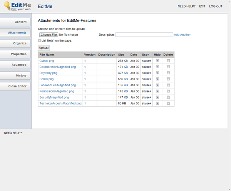Check Delete for CollaborationMagnified.png
The width and height of the screenshot is (231, 191).
[168, 67]
